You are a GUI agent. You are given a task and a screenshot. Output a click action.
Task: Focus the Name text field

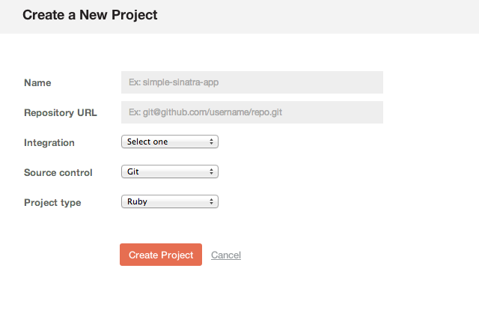[x=251, y=82]
